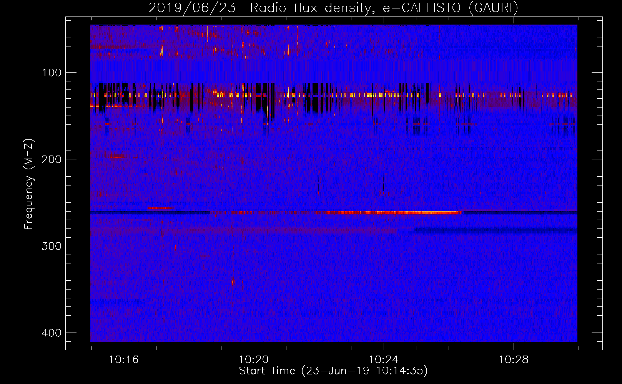This screenshot has width=622, height=384.
Task: Click the plot title "2019/06/23 Radio flux density, e-CALLISTO (GAURI)"
Action: 333,8
